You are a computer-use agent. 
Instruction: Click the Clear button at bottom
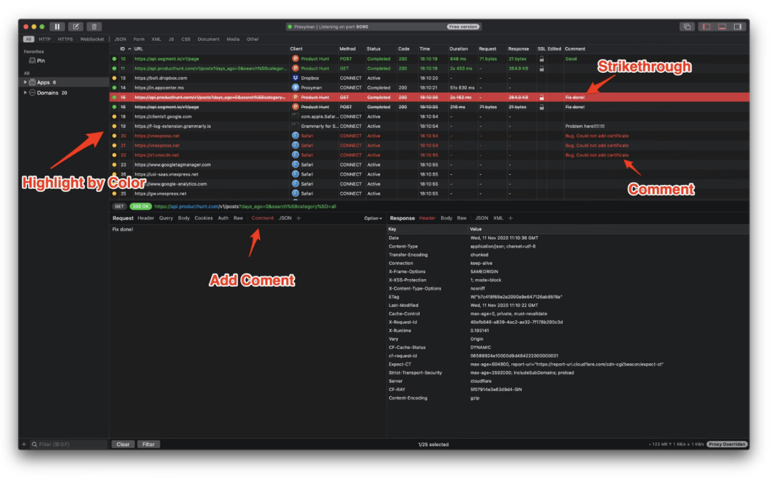pyautogui.click(x=123, y=445)
